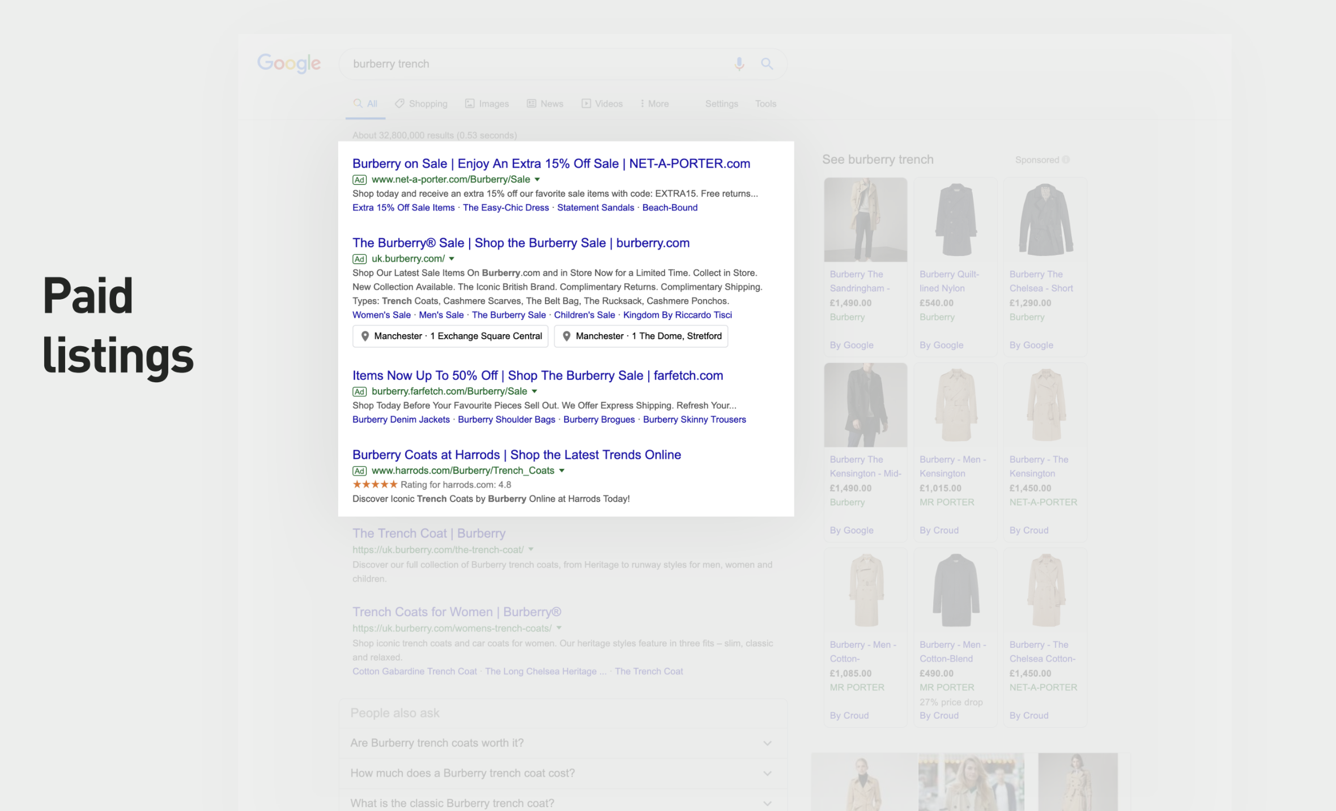Open the Burberry The Sandringham product thumbnail
Screen dimensions: 1336x811
pos(866,220)
